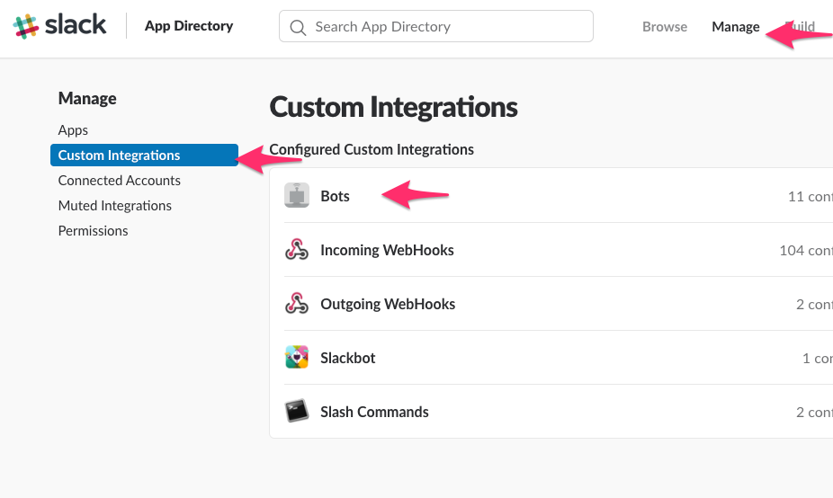833x498 pixels.
Task: Open Muted Integrations in the sidebar
Action: (x=114, y=206)
